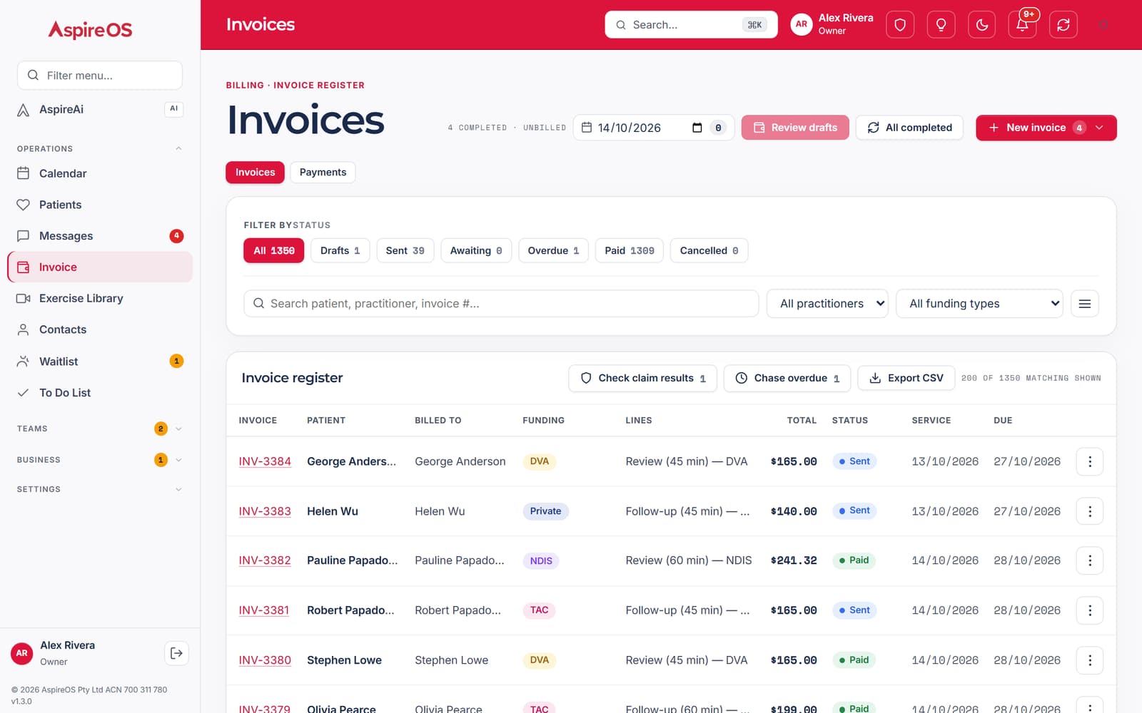Open Waitlist in the sidebar
This screenshot has width=1142, height=713.
(100, 361)
